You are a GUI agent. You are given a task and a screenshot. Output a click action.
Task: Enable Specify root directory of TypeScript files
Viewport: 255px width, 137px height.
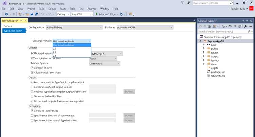point(32,120)
